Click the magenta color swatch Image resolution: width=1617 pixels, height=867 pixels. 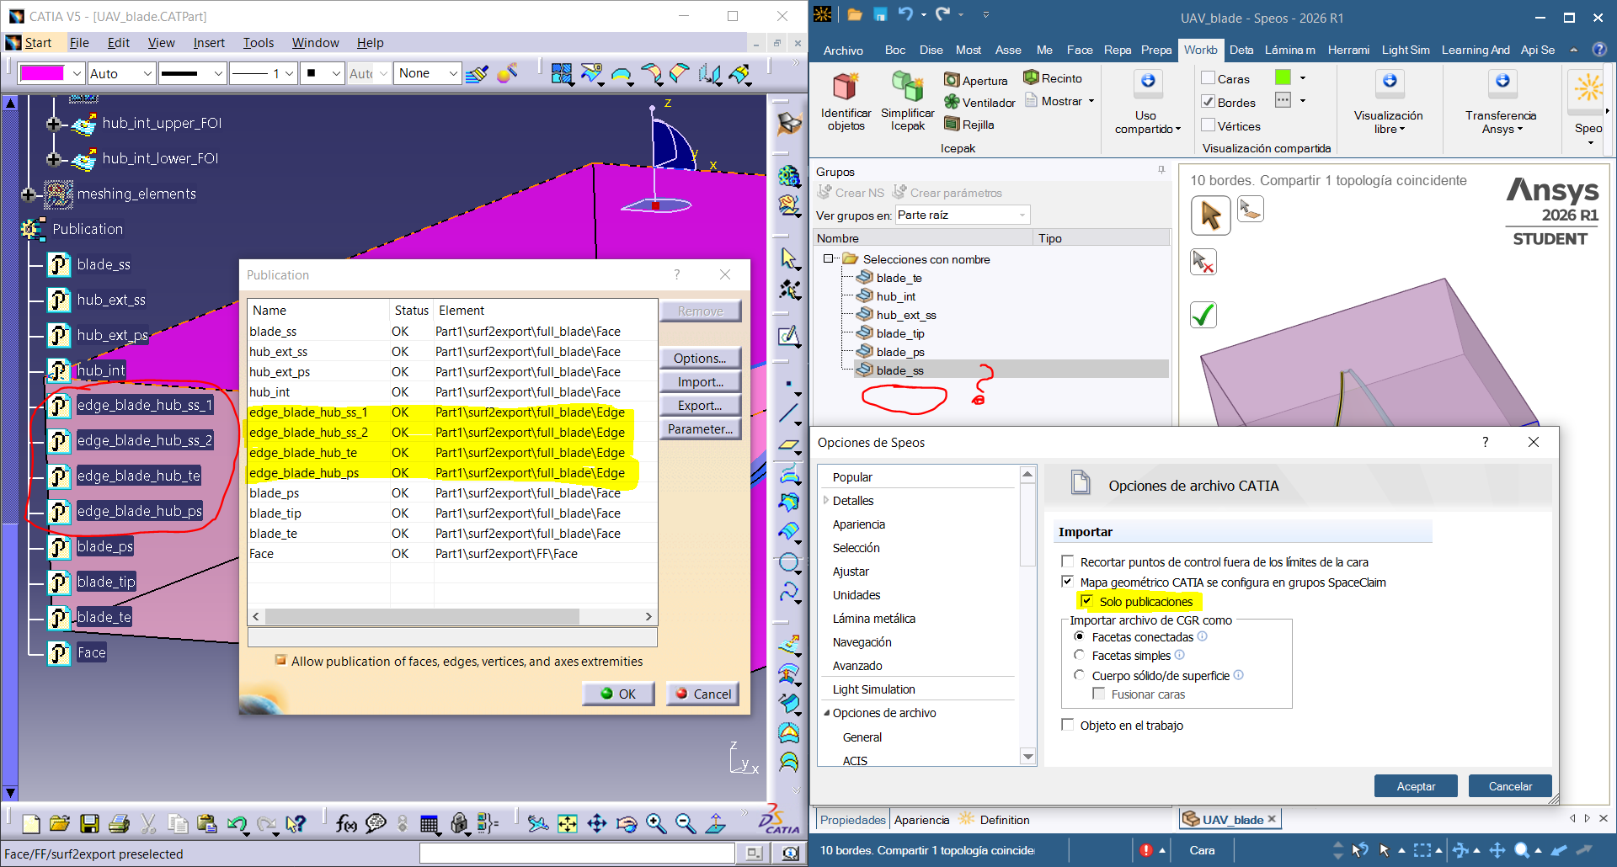pos(41,73)
